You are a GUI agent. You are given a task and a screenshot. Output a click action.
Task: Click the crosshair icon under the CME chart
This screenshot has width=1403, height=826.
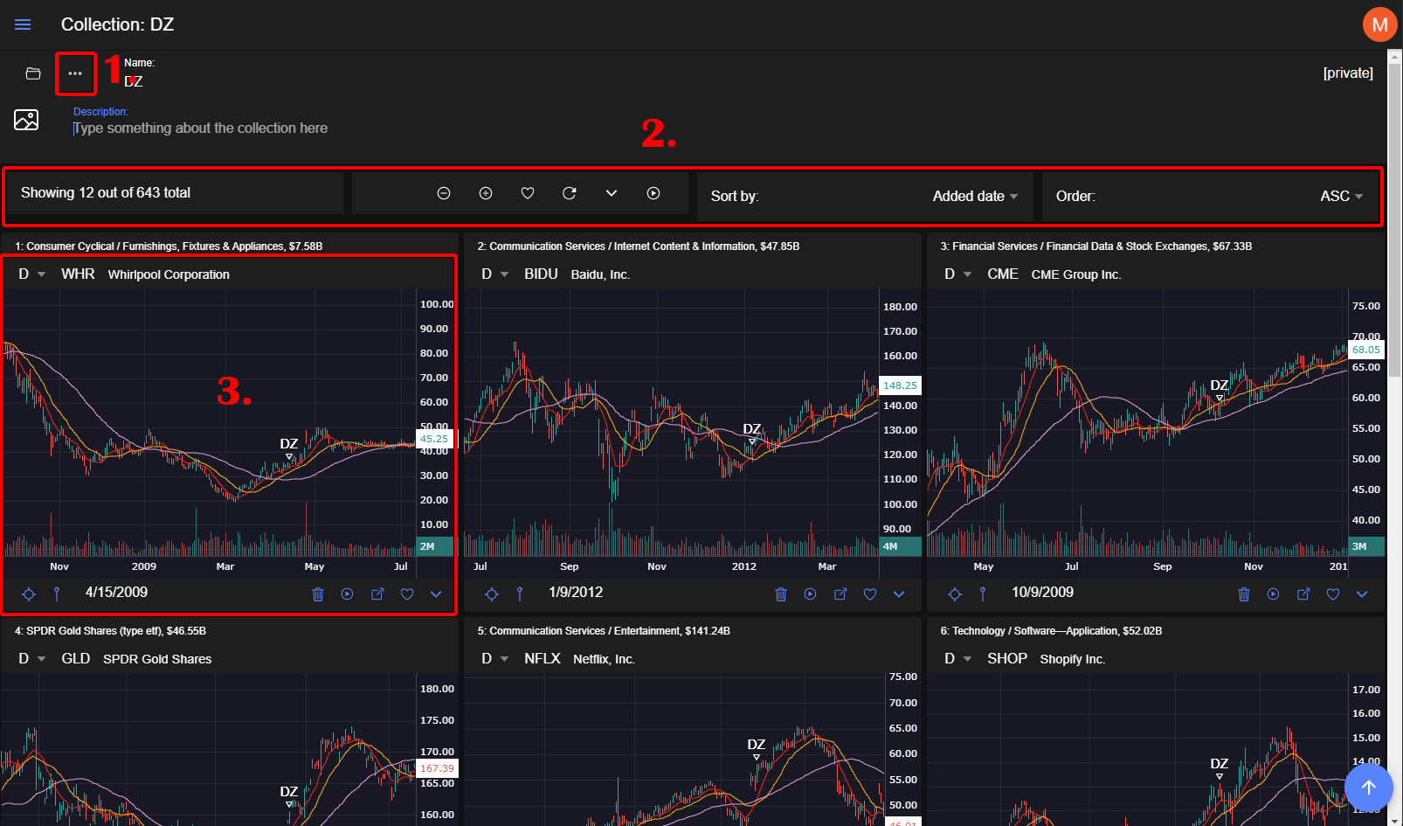[x=955, y=594]
